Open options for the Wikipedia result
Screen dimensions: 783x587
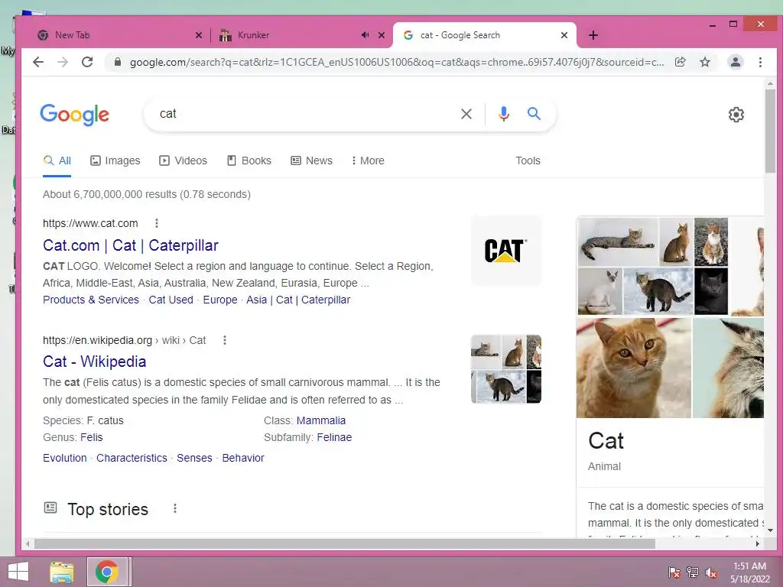pos(225,340)
